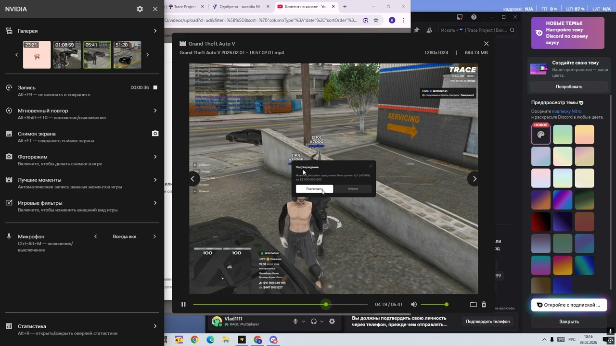Screen dimensions: 616x346
Task: Show next gallery thumbnails
Action: 147,55
